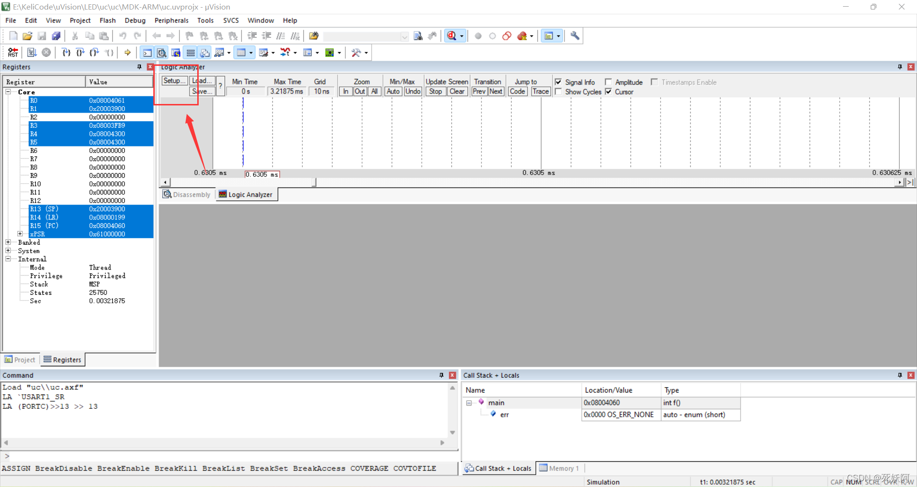Click the Open File folder icon
This screenshot has height=487, width=917.
click(x=27, y=36)
